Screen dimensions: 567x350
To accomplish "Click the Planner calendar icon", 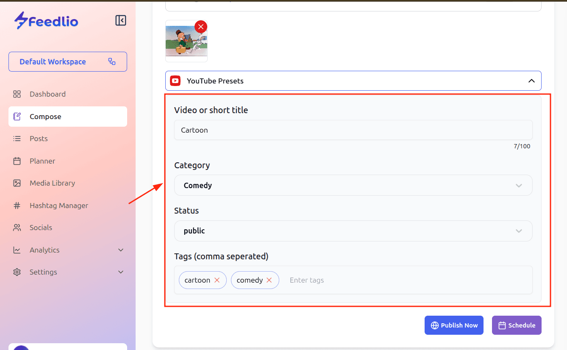I will (17, 161).
